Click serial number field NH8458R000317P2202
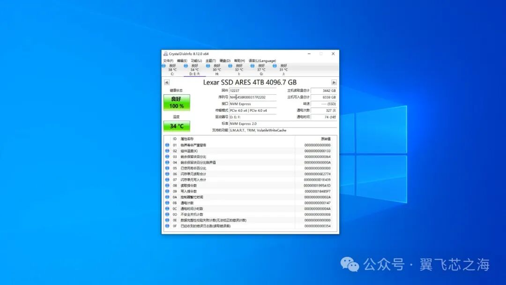The height and width of the screenshot is (285, 506). pos(253,97)
